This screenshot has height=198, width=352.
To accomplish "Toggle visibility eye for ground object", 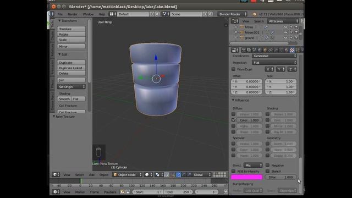I will pos(285,38).
